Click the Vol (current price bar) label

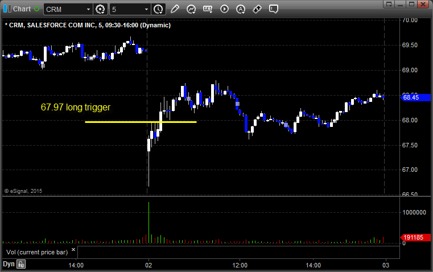click(37, 253)
